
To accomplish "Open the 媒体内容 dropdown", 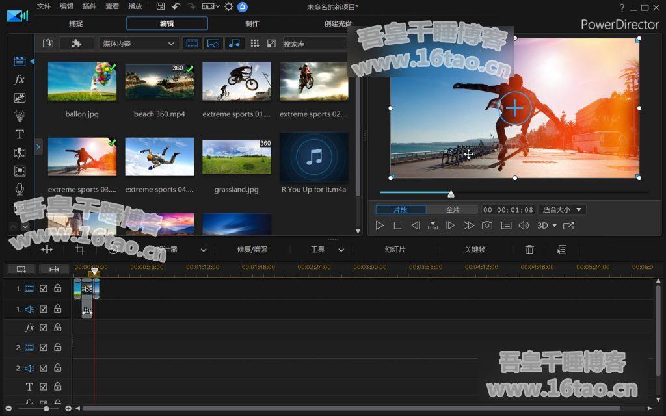I will click(139, 44).
